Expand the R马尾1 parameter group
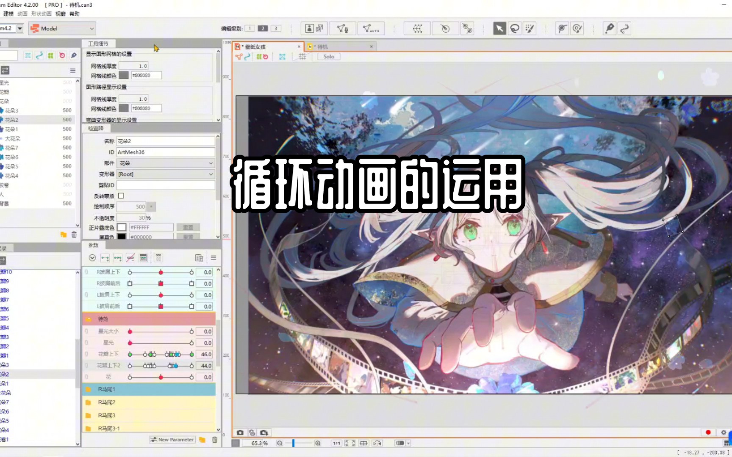Screen dimensions: 732x457 pos(89,389)
